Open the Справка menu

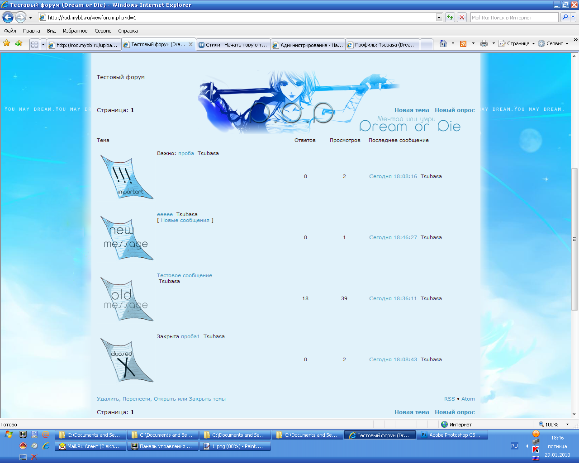click(x=128, y=31)
